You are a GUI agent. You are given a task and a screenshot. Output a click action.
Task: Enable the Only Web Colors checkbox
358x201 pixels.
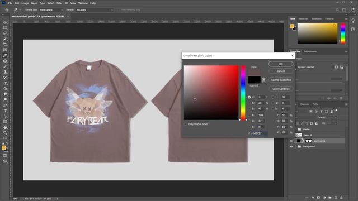click(x=185, y=124)
